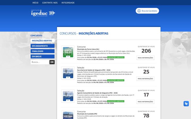Switch to Em Andamento concursos

[x=42, y=46]
